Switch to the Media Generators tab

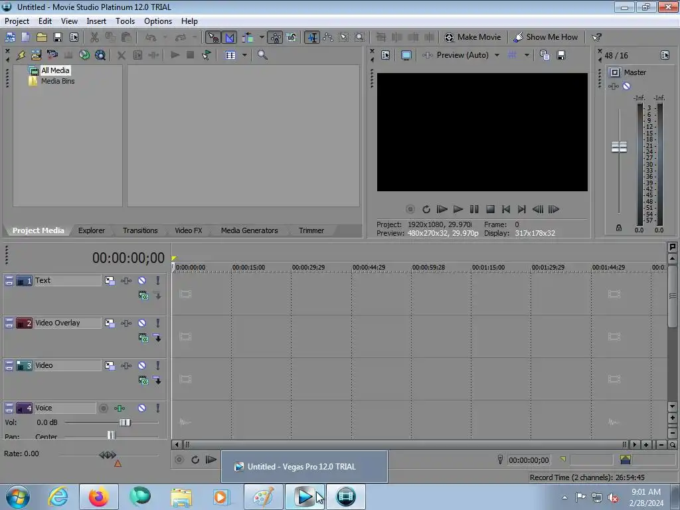tap(250, 230)
